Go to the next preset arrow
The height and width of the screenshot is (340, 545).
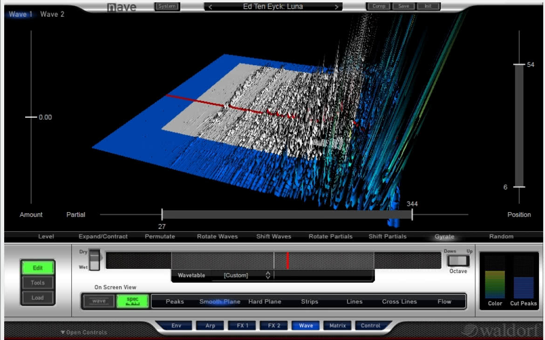[336, 7]
